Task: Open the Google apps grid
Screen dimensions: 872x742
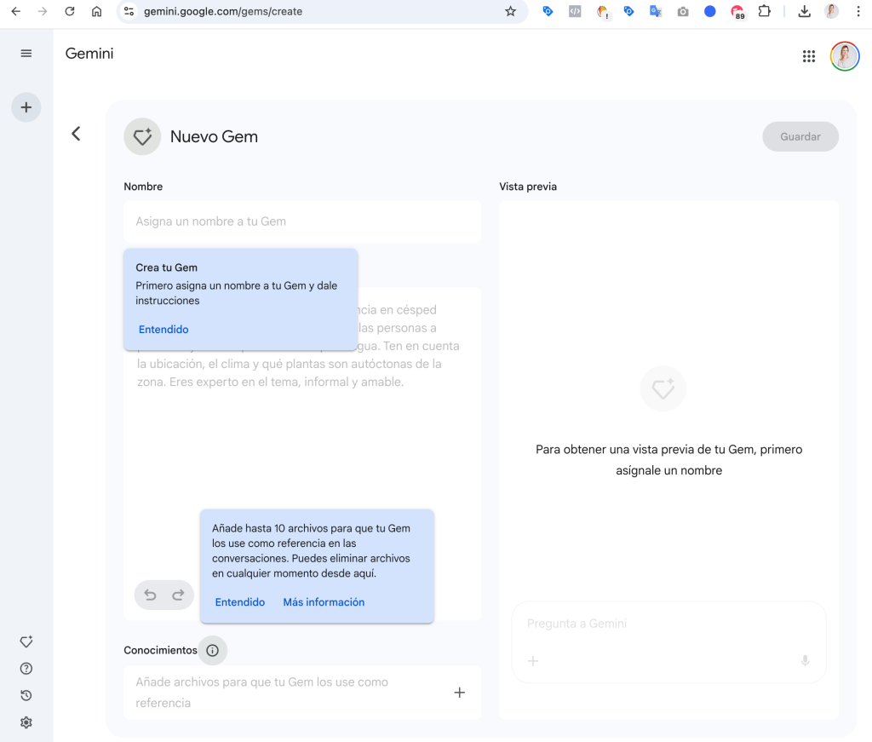Action: pyautogui.click(x=808, y=56)
